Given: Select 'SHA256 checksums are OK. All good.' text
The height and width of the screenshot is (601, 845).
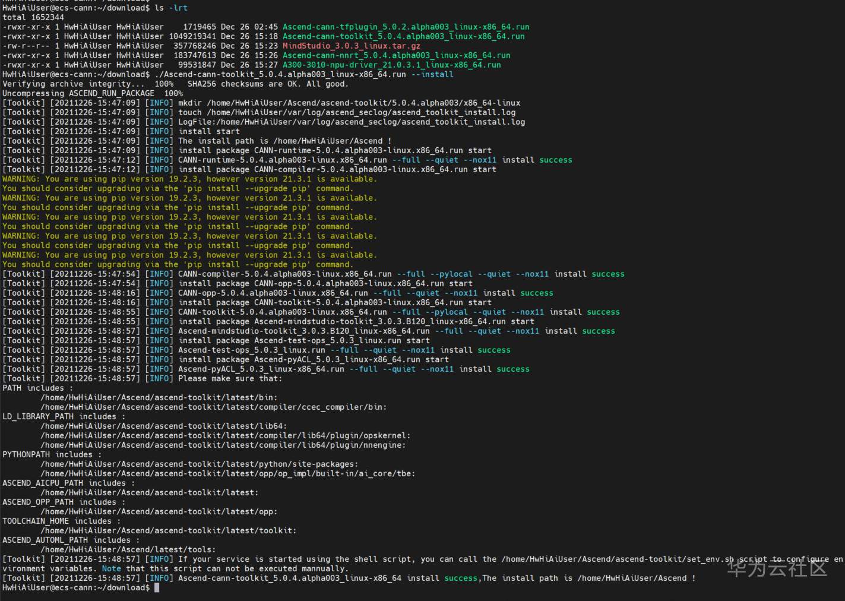Looking at the screenshot, I should [268, 84].
